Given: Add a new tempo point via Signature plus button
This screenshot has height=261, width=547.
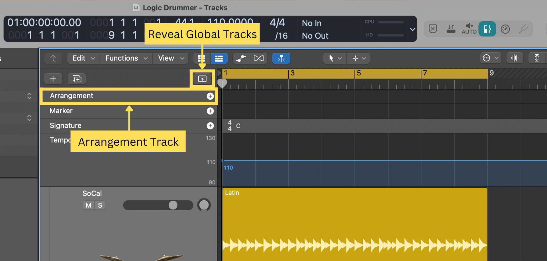Looking at the screenshot, I should [210, 126].
